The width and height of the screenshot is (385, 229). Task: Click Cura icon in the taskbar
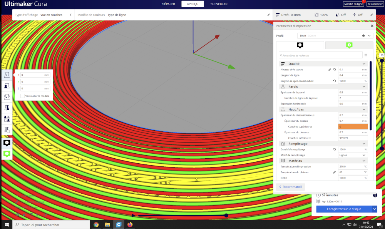(119, 225)
